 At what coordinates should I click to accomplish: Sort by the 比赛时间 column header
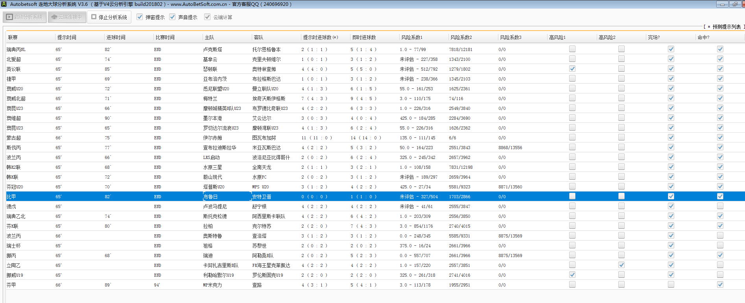(x=165, y=37)
